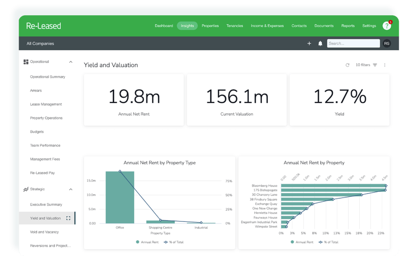Open the RS user avatar
The width and height of the screenshot is (419, 280).
pos(386,43)
